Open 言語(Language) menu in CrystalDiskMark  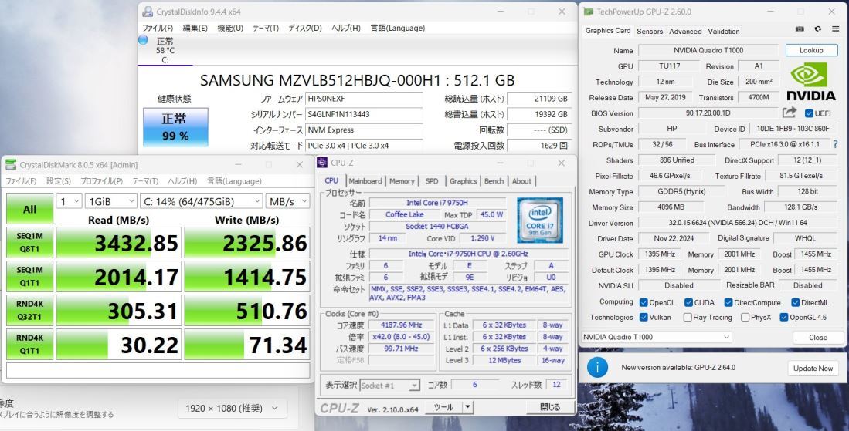point(234,181)
